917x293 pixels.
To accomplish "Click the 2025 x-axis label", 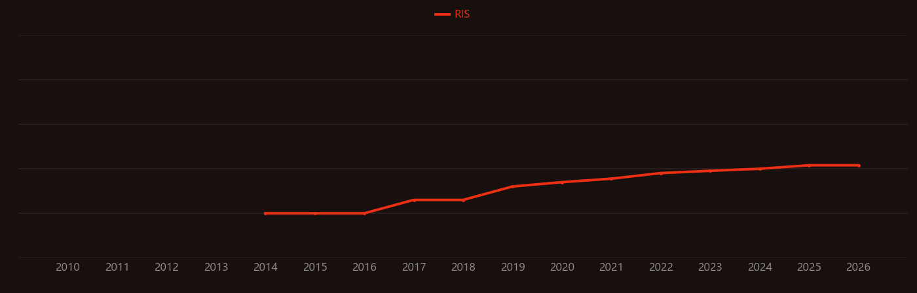I will [x=809, y=267].
